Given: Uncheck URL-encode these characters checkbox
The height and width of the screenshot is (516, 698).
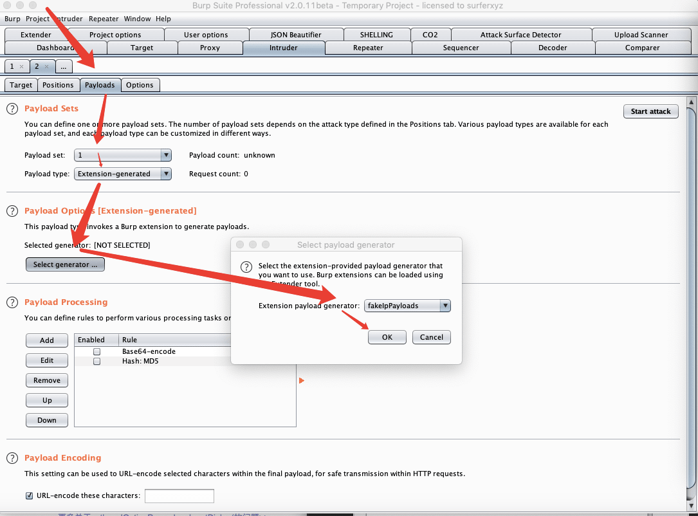Looking at the screenshot, I should (30, 495).
